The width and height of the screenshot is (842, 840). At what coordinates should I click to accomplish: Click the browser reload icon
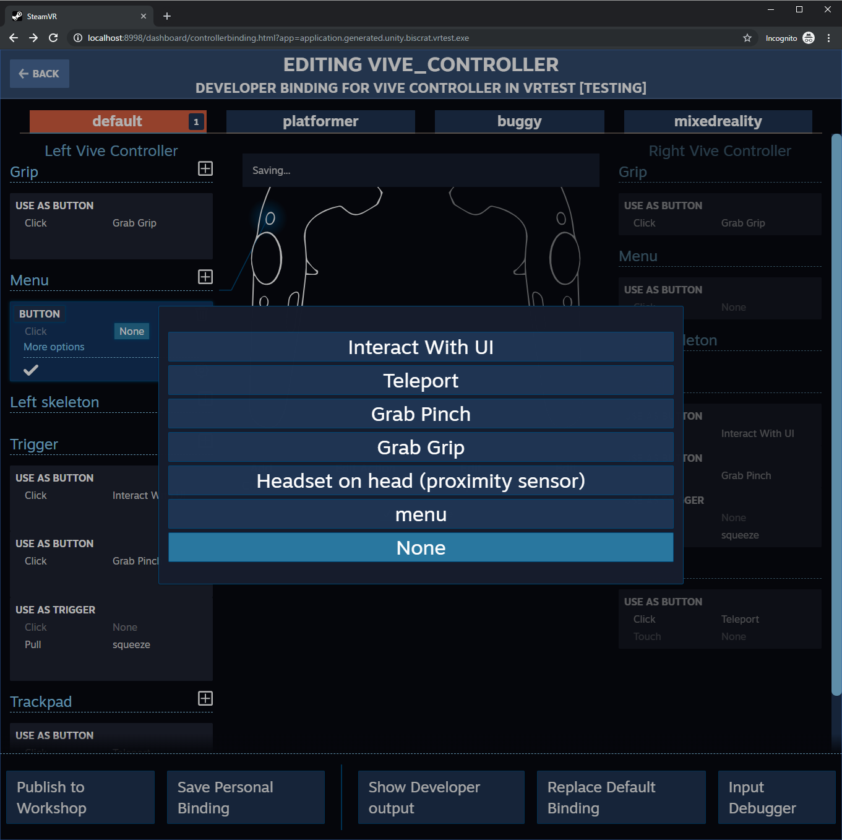coord(53,38)
